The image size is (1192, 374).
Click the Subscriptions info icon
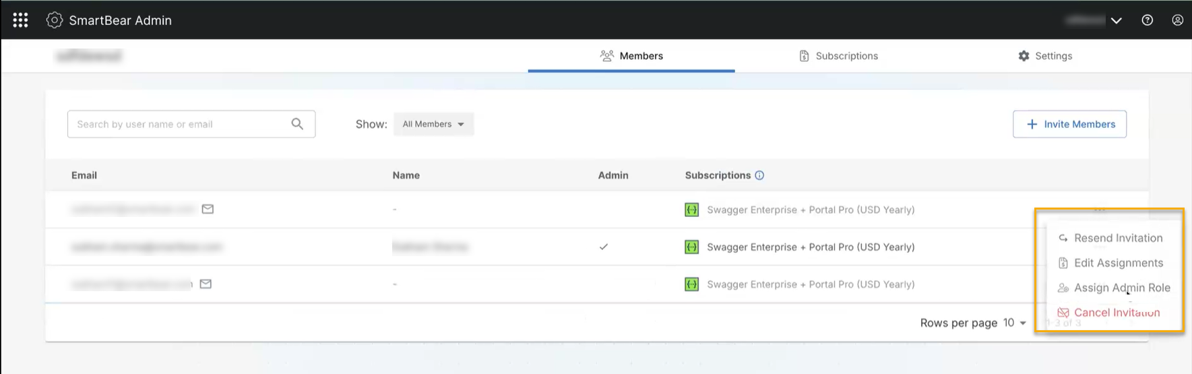(x=759, y=175)
